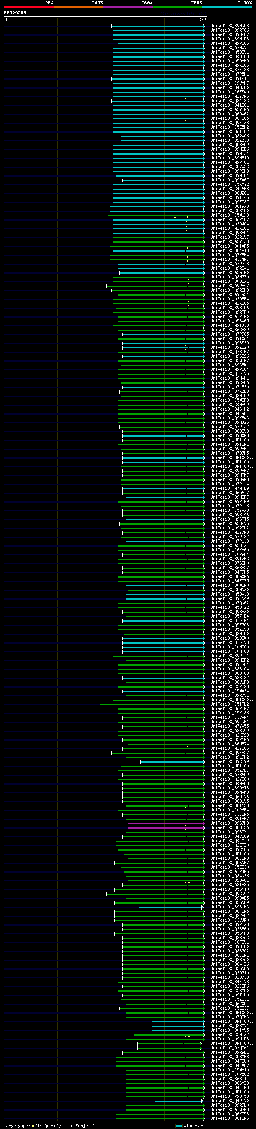
Task: Choose the UniRef100_B7SSK0 hit
Action: pyautogui.click(x=230, y=563)
